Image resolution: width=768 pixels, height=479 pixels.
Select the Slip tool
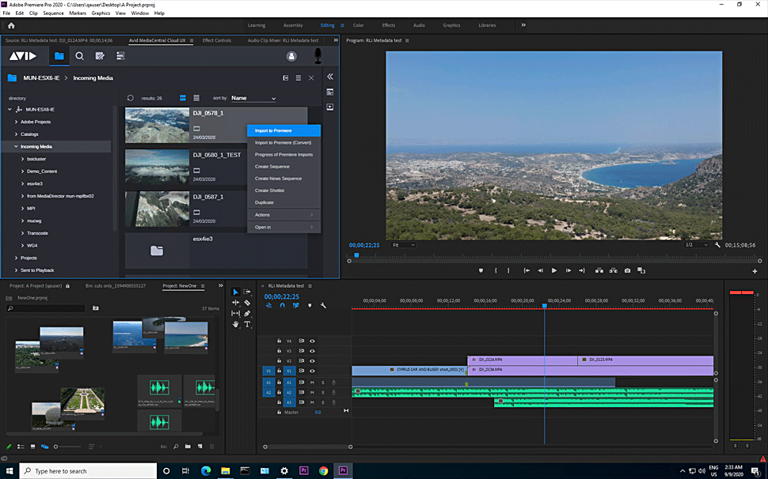pos(236,313)
